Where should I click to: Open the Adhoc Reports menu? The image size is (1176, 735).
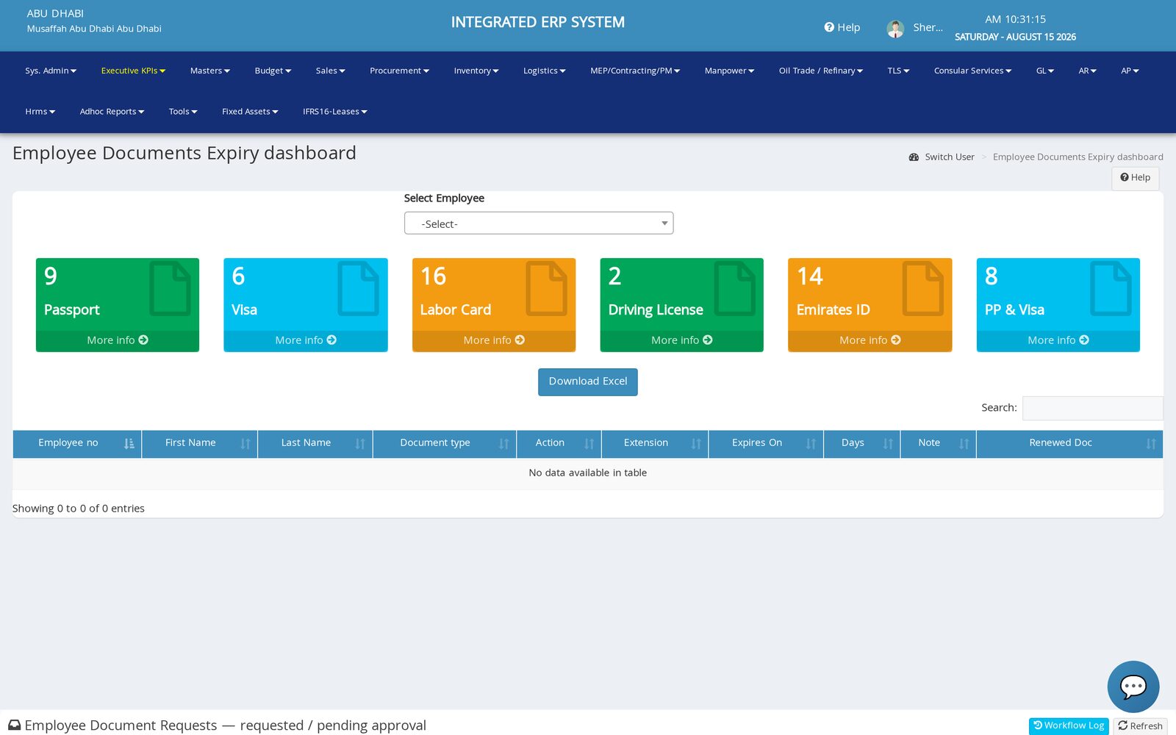coord(112,112)
